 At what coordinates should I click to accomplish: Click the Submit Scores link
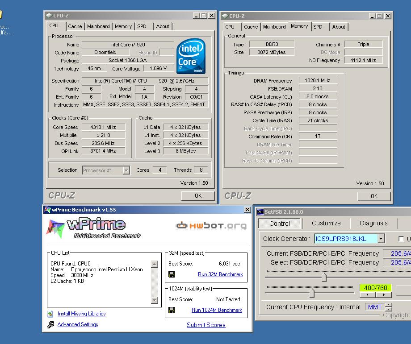pos(206,325)
